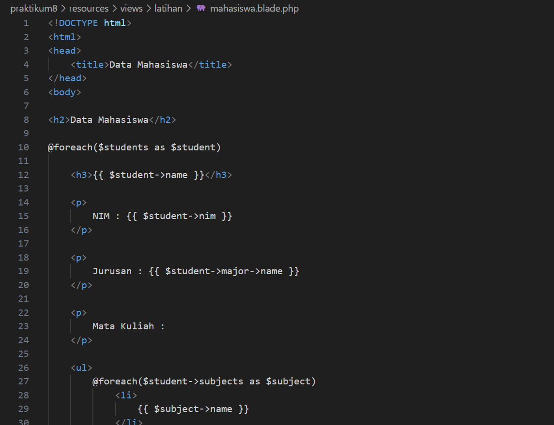
Task: Click the opening ul tag
Action: (81, 367)
